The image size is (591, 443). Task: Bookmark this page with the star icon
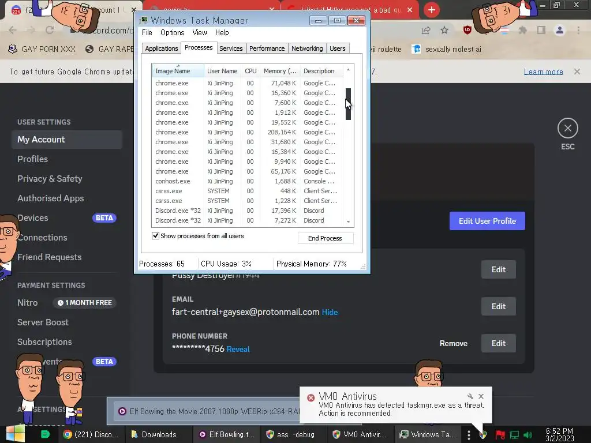(x=444, y=30)
